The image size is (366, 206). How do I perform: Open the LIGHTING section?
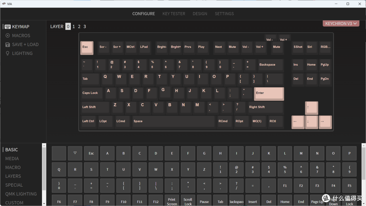point(19,53)
